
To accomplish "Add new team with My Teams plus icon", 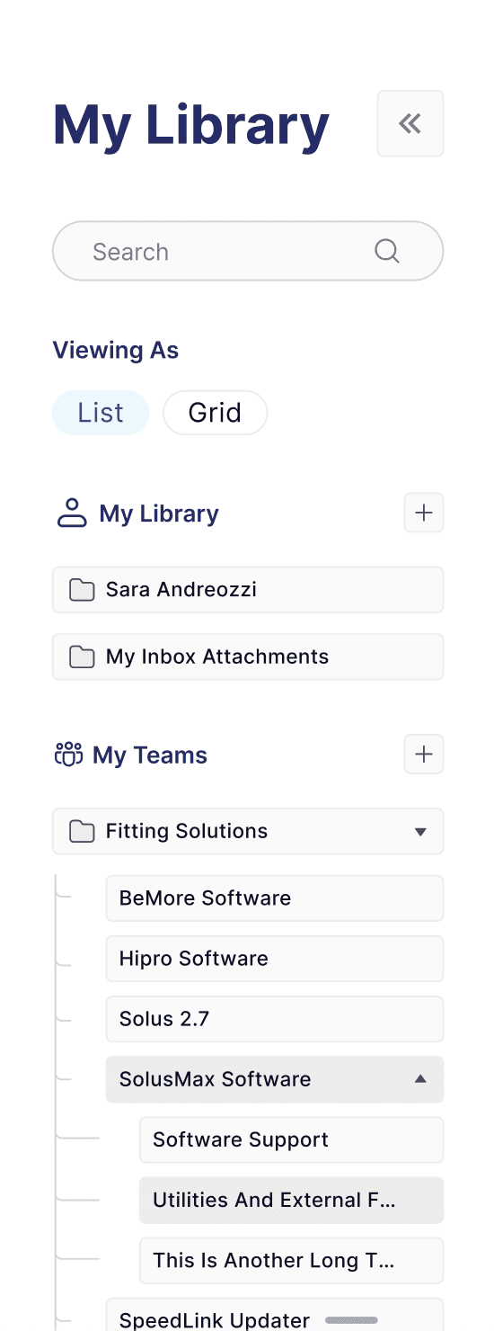I will coord(424,754).
